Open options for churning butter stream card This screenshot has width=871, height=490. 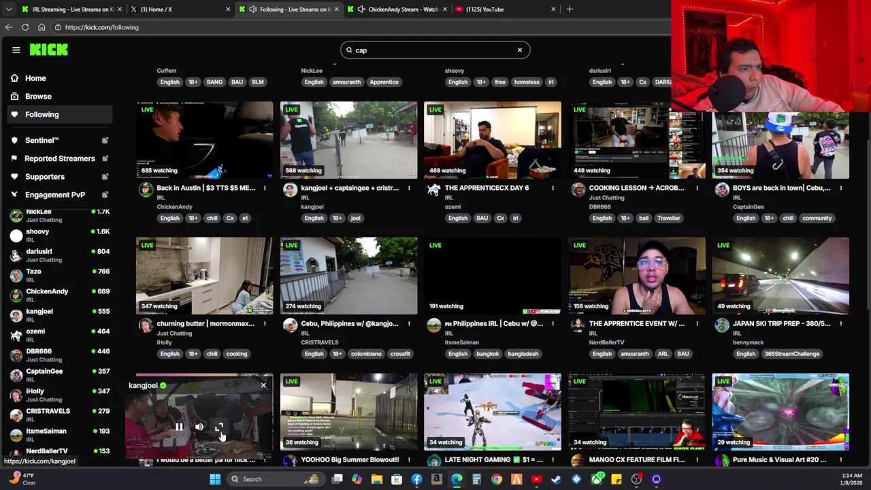pos(265,324)
